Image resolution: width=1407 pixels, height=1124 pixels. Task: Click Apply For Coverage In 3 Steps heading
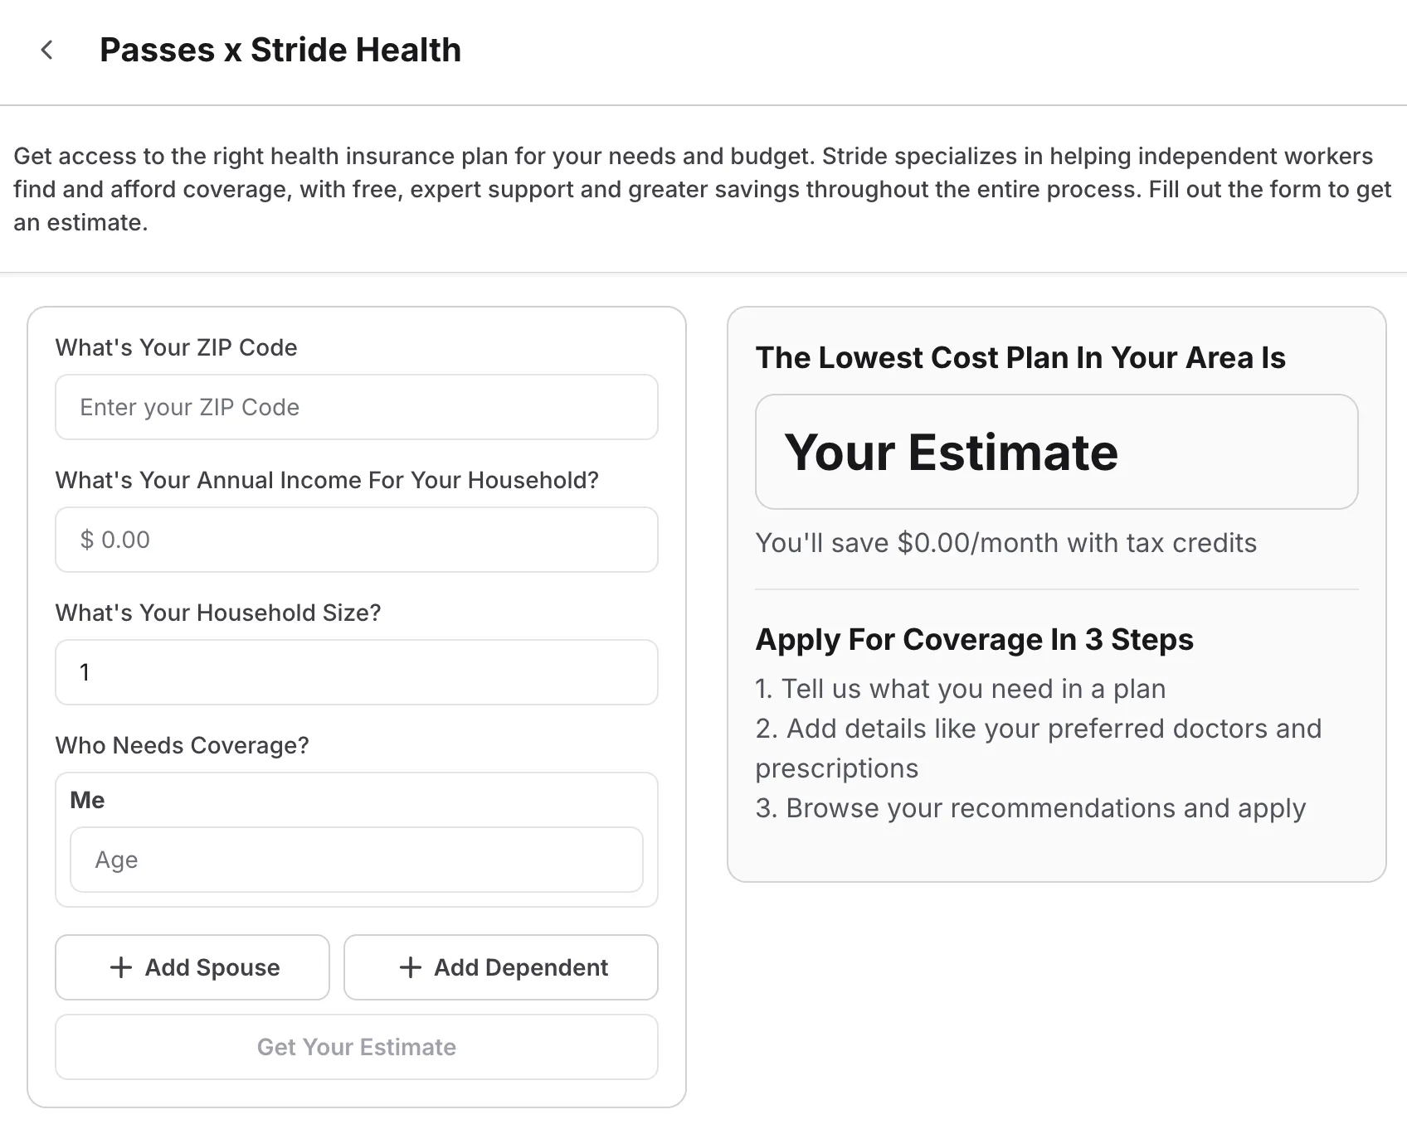(x=974, y=639)
